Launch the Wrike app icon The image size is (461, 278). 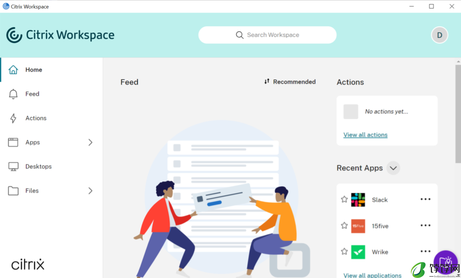click(358, 252)
